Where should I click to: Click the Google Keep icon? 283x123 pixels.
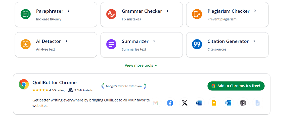click(x=214, y=103)
